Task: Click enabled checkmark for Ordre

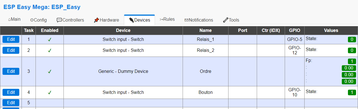Action: tap(50, 72)
